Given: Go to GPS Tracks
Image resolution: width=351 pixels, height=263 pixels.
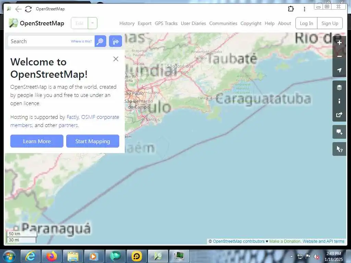Looking at the screenshot, I should (166, 23).
